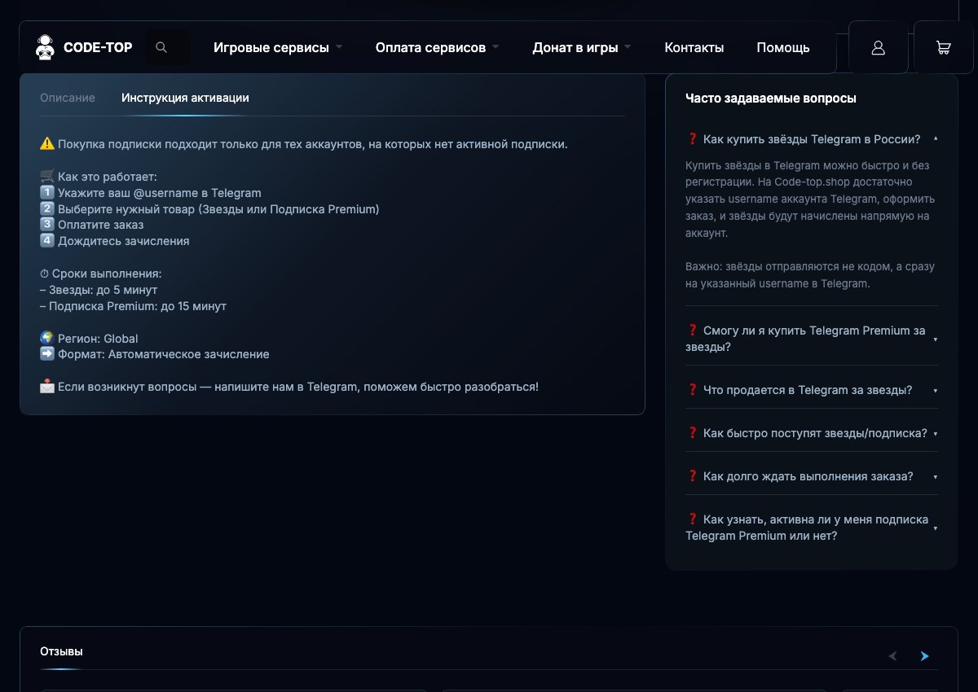Select the Инструкция активации tab
978x692 pixels.
(x=185, y=98)
